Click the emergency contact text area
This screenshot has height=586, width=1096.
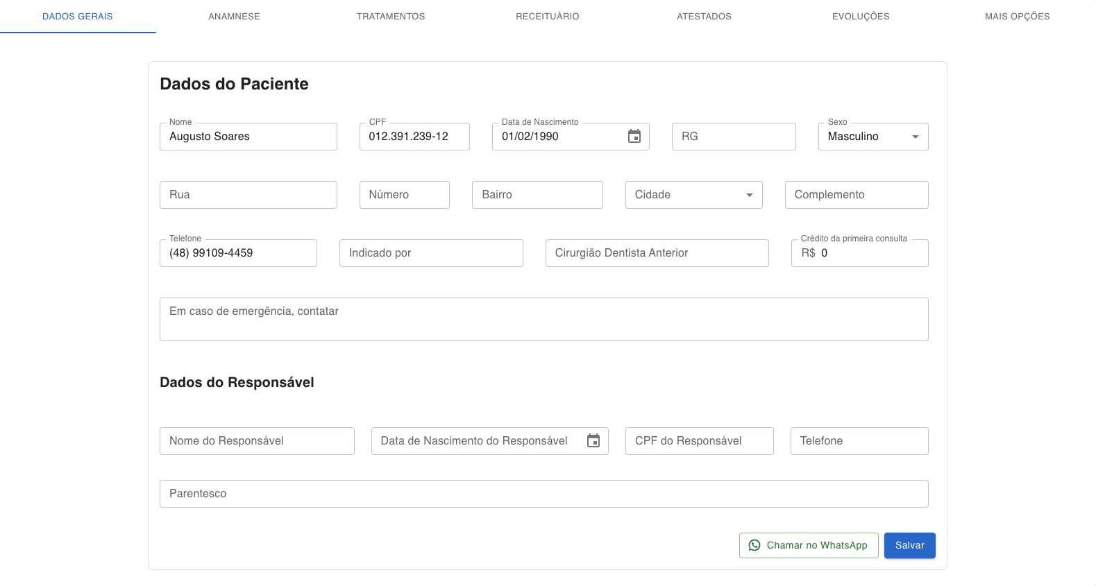[x=543, y=320]
